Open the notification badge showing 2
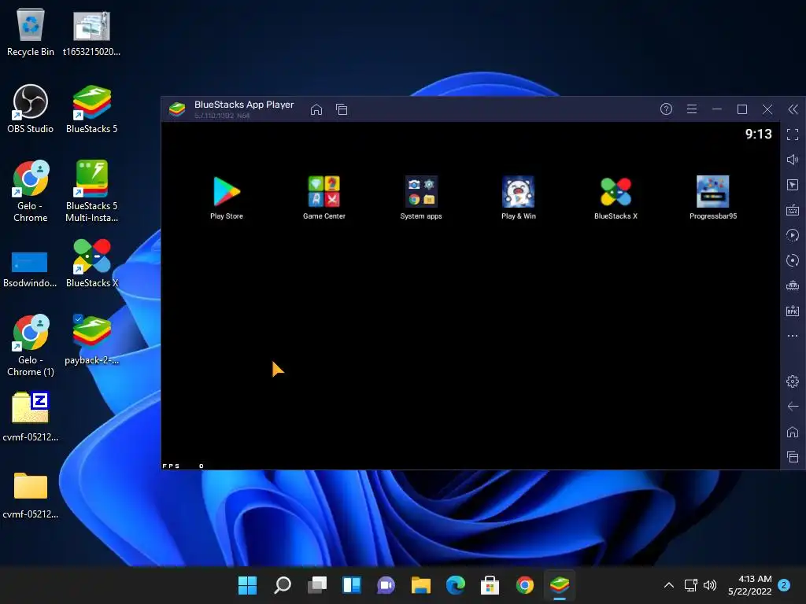 pyautogui.click(x=784, y=585)
